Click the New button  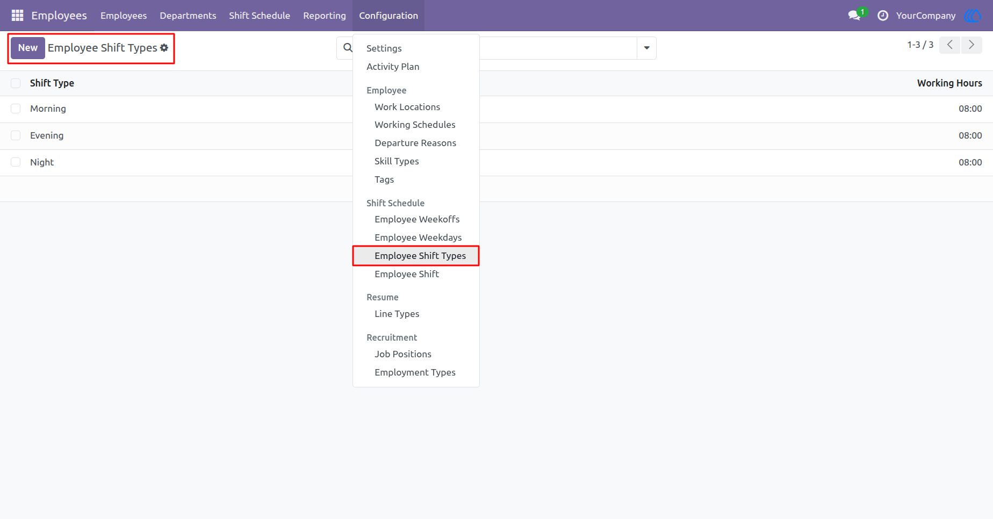click(28, 48)
